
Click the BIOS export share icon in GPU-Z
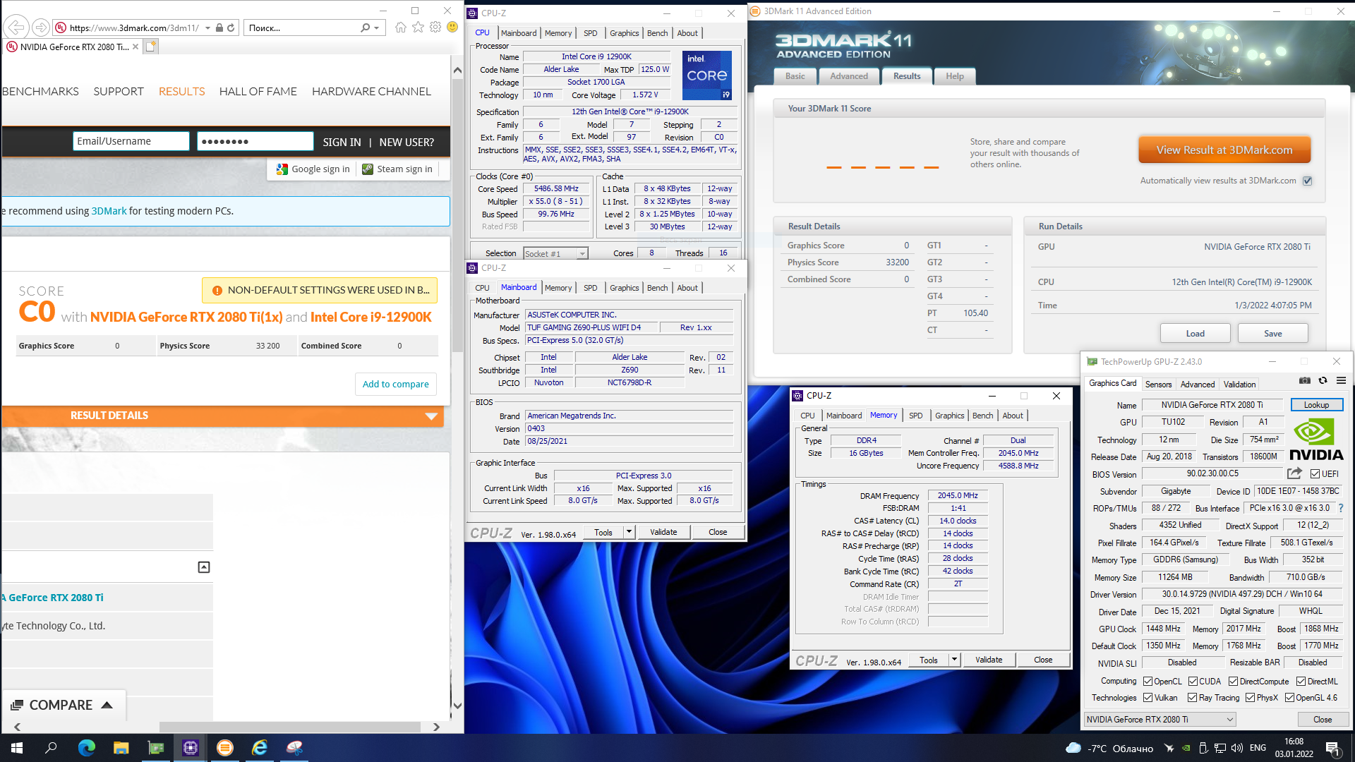pyautogui.click(x=1294, y=473)
